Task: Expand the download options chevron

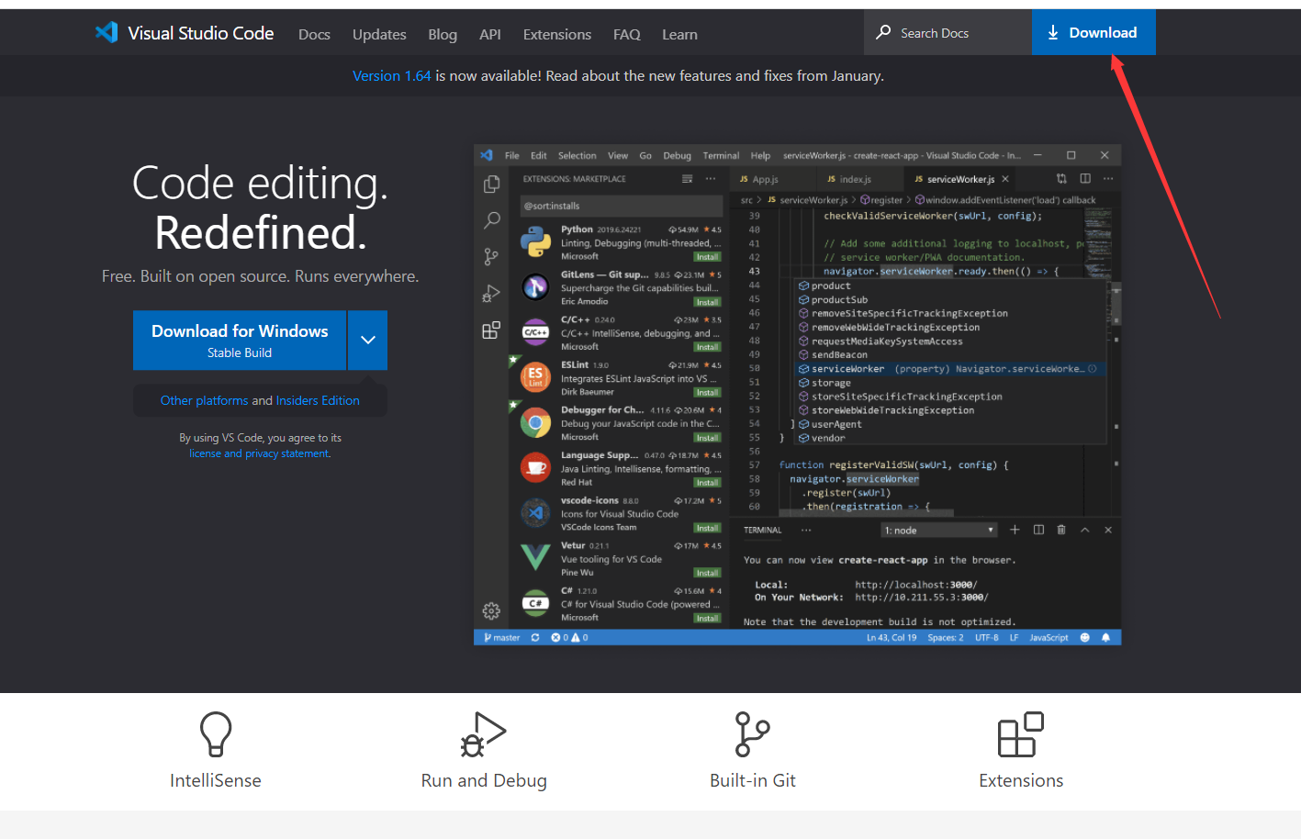Action: pyautogui.click(x=367, y=341)
